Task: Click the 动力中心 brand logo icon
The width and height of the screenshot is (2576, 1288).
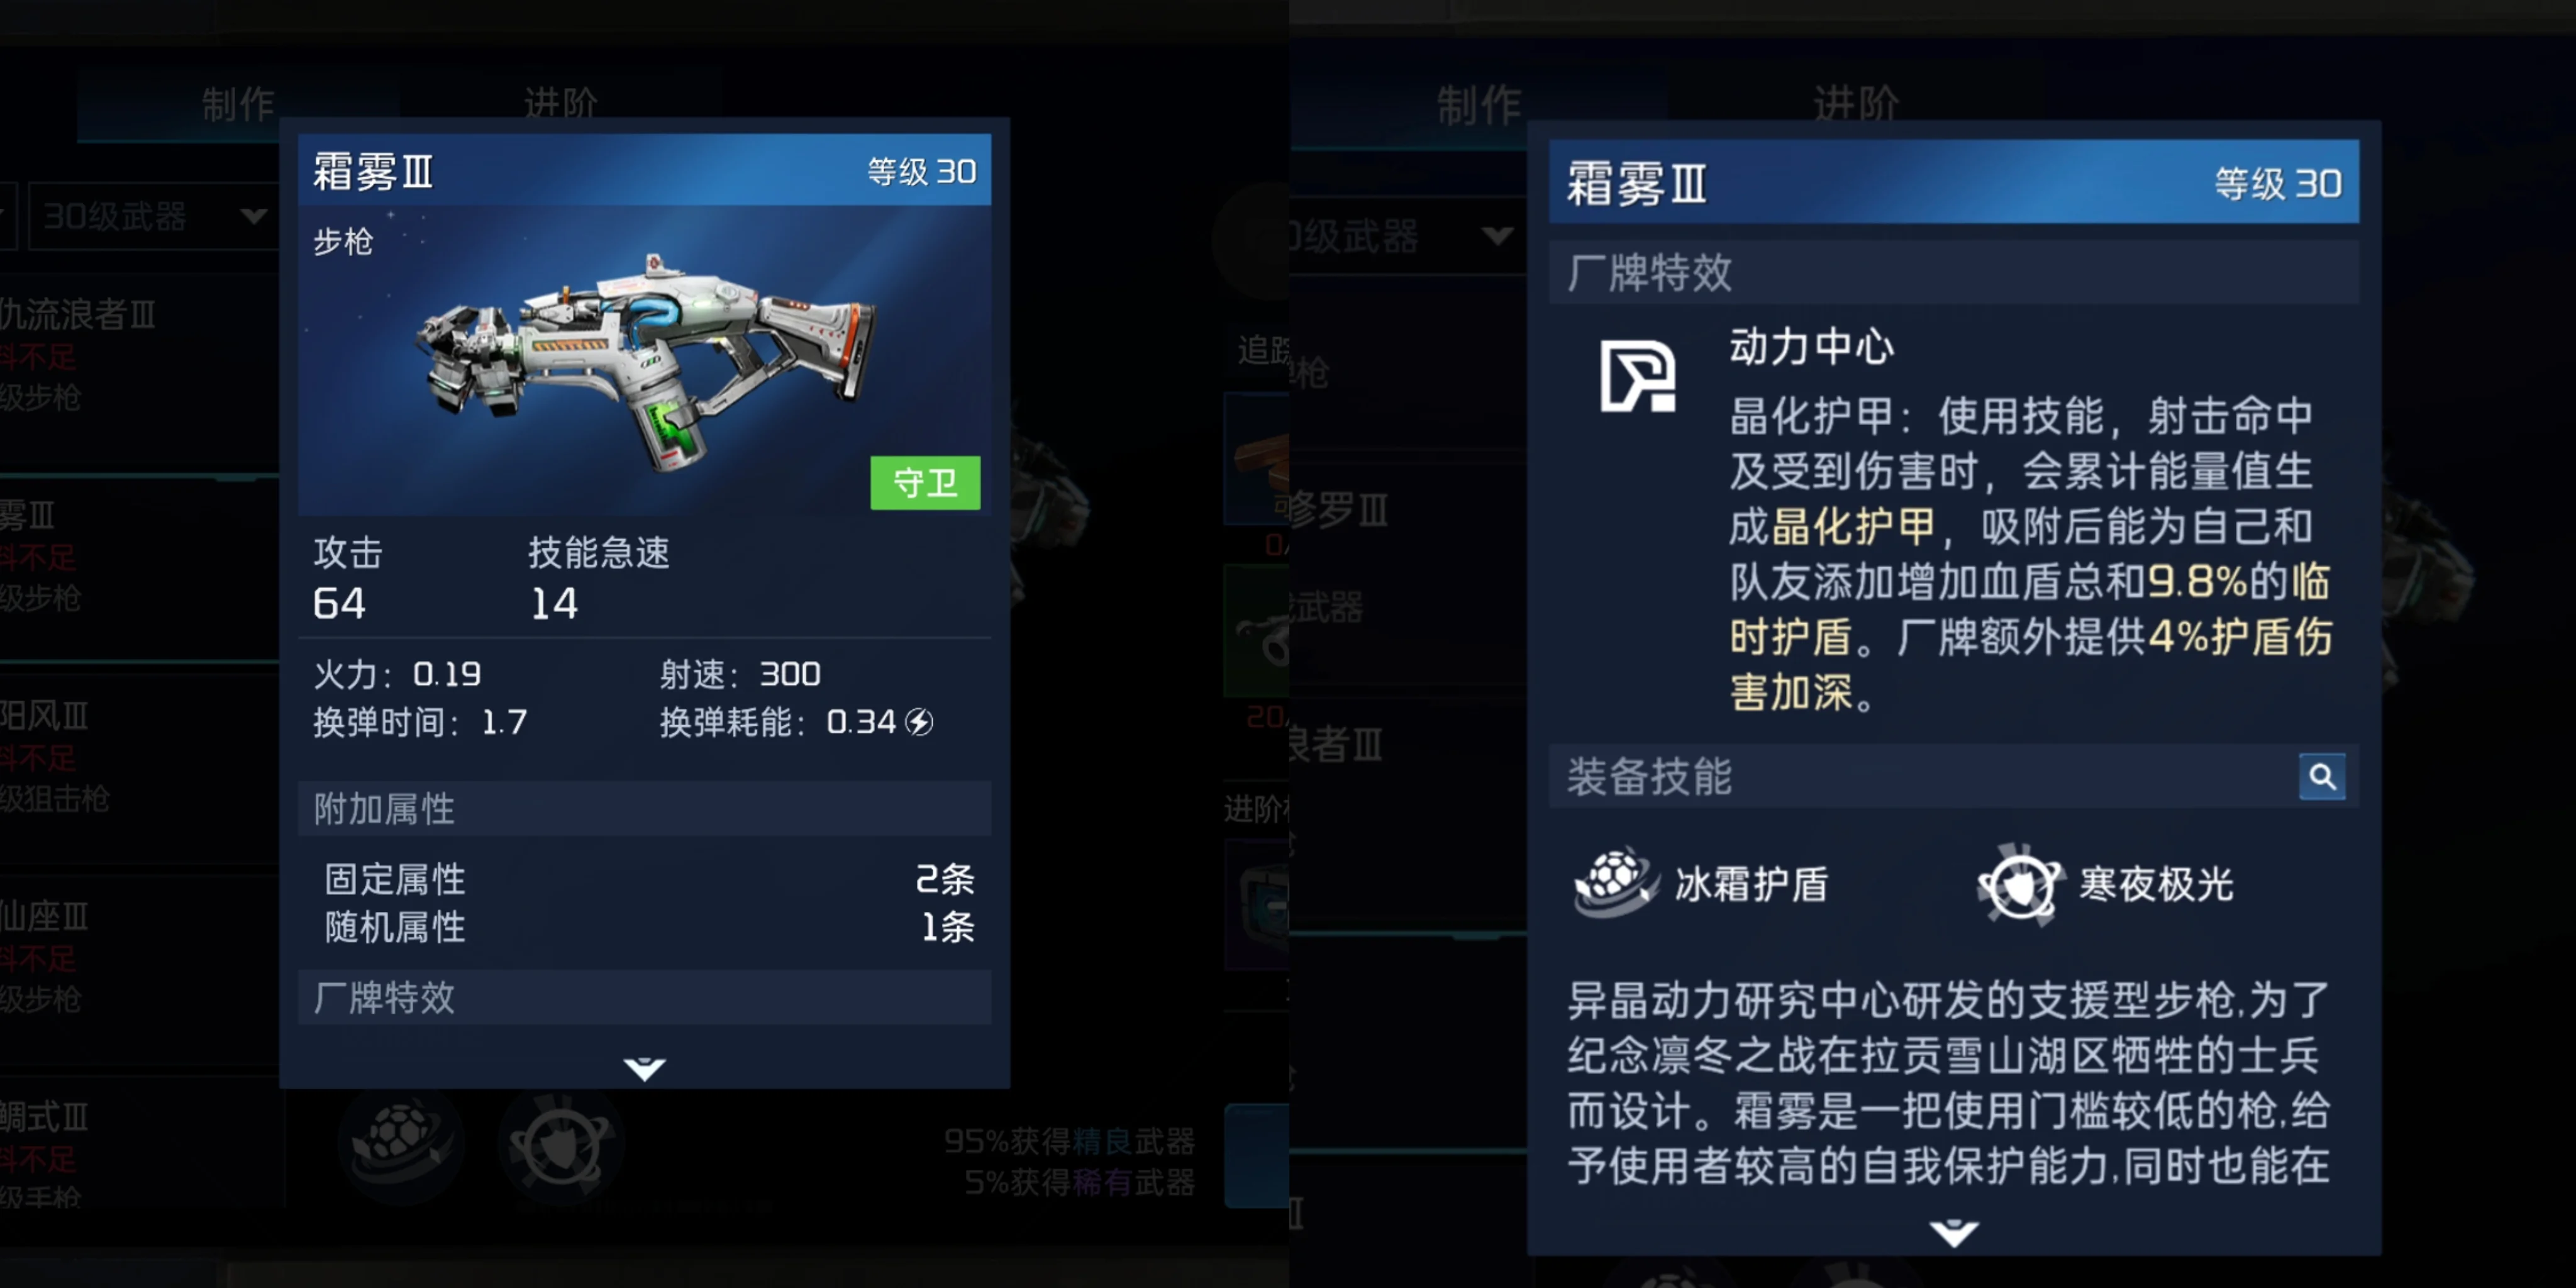Action: pyautogui.click(x=1638, y=375)
